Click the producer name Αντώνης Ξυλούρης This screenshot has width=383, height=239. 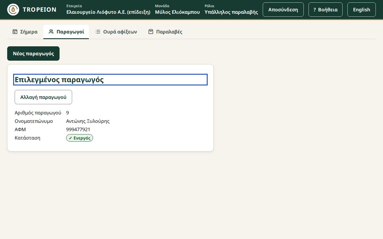click(x=88, y=121)
